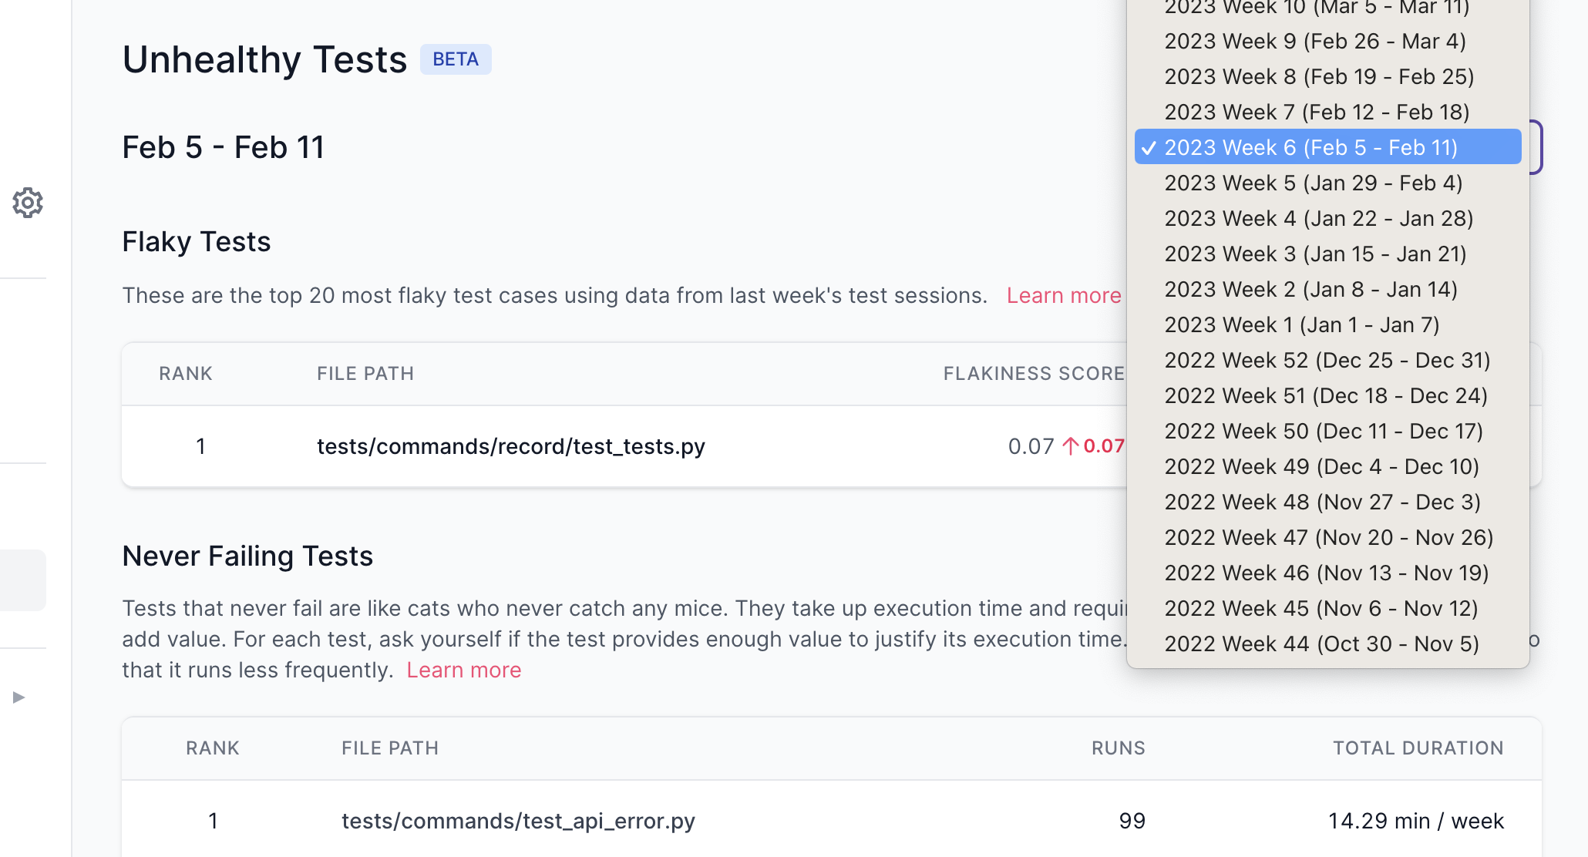Choose 2022 Week 52 (Dec 25 - Dec 31)
1588x857 pixels.
click(x=1327, y=360)
